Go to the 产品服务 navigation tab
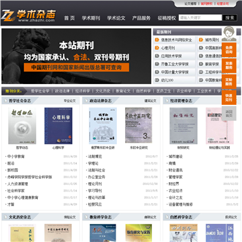 (141, 18)
